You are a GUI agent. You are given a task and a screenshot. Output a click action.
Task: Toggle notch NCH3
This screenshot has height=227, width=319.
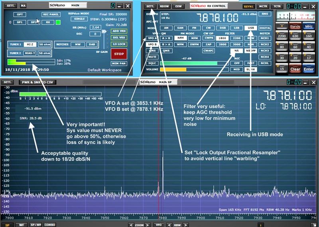pyautogui.click(x=265, y=51)
